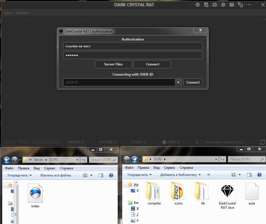Open recent pages arrow in DCRS window
Viewport: 266px width, 224px height.
tap(20, 160)
